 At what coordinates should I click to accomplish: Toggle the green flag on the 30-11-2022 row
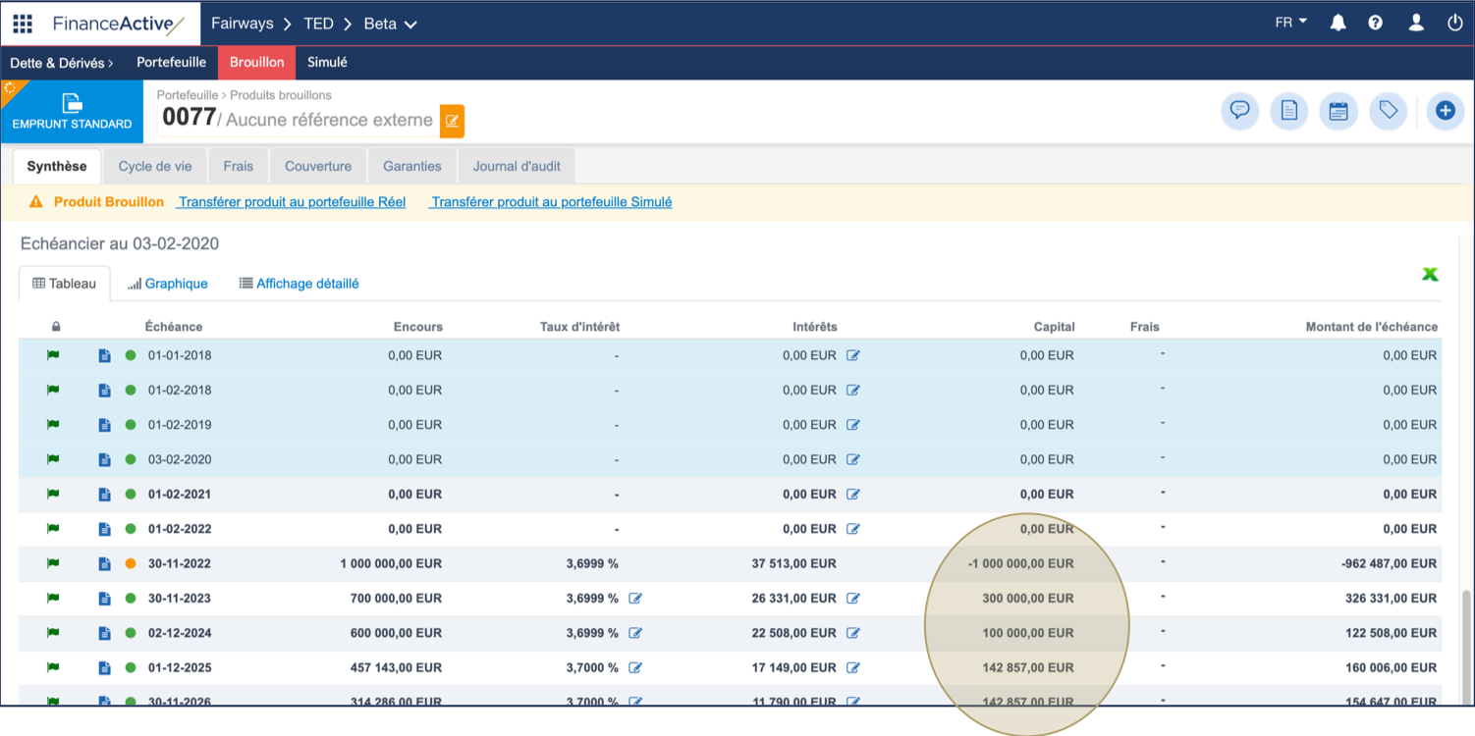pyautogui.click(x=52, y=563)
